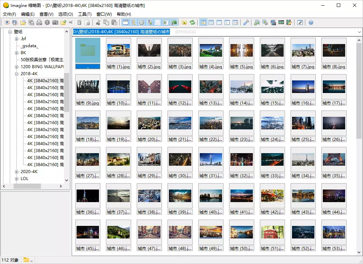The image size is (363, 264).
Task: Switch to the details list view mode
Action: coord(235,22)
